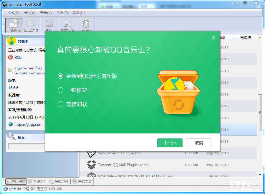265x194 pixels.
Task: Click the Refresh (刷新) toolbar icon
Action: click(49, 25)
